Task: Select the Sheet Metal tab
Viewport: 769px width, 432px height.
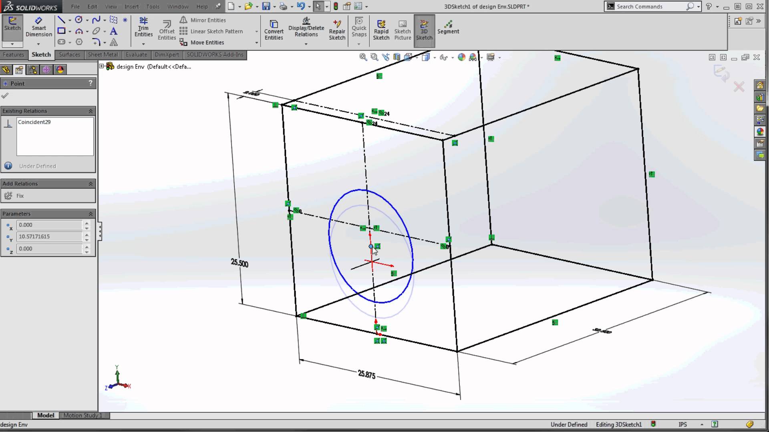Action: [102, 54]
